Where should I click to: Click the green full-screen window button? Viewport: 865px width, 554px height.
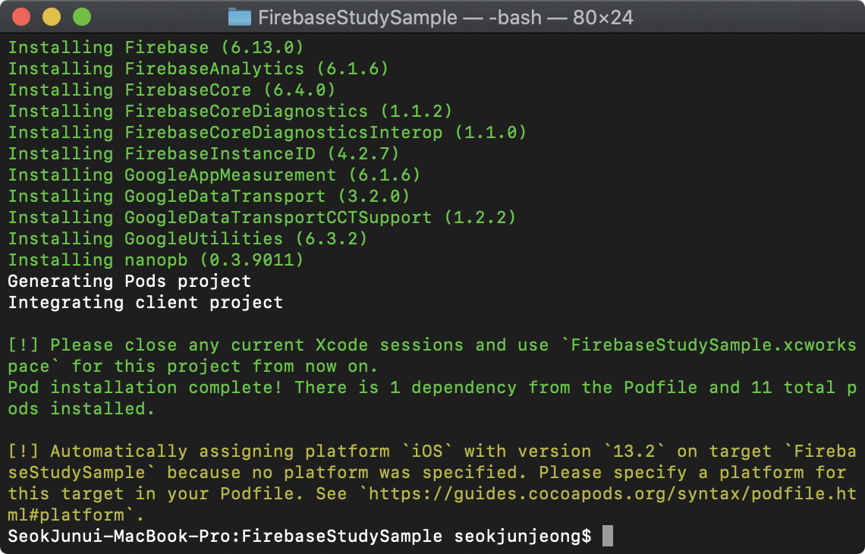coord(82,17)
